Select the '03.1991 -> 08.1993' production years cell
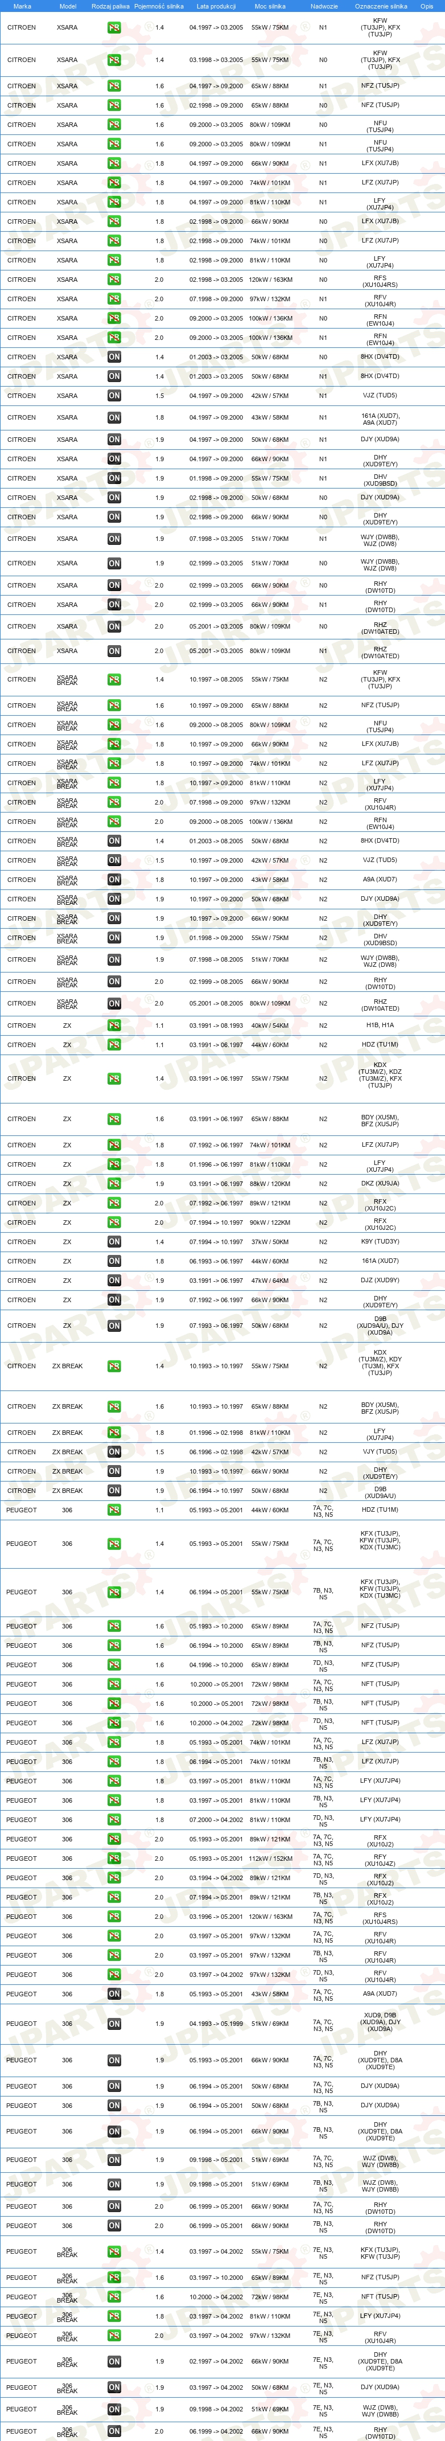This screenshot has width=445, height=2441. coord(216,1025)
